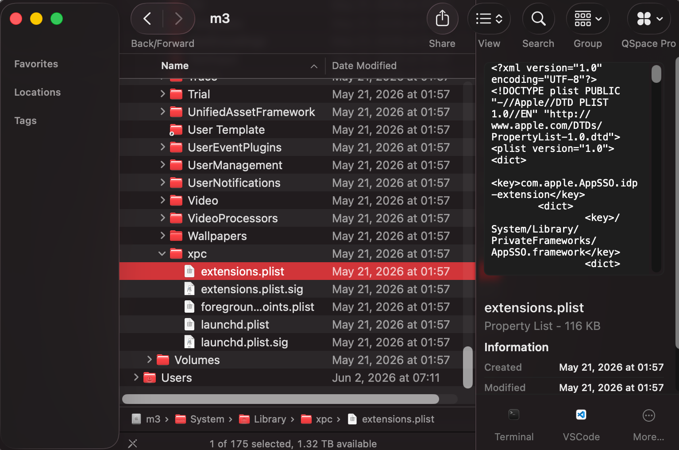Click the tools icon in status bar
The width and height of the screenshot is (679, 450).
point(132,443)
